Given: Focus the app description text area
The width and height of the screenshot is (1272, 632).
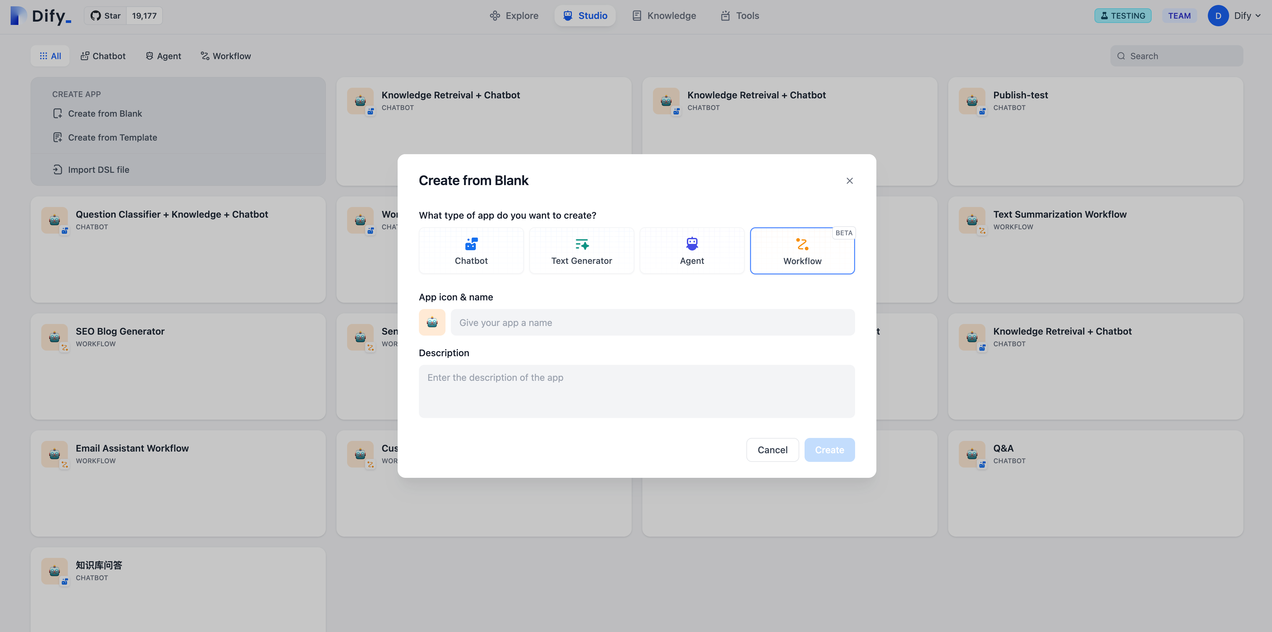Looking at the screenshot, I should click(636, 391).
